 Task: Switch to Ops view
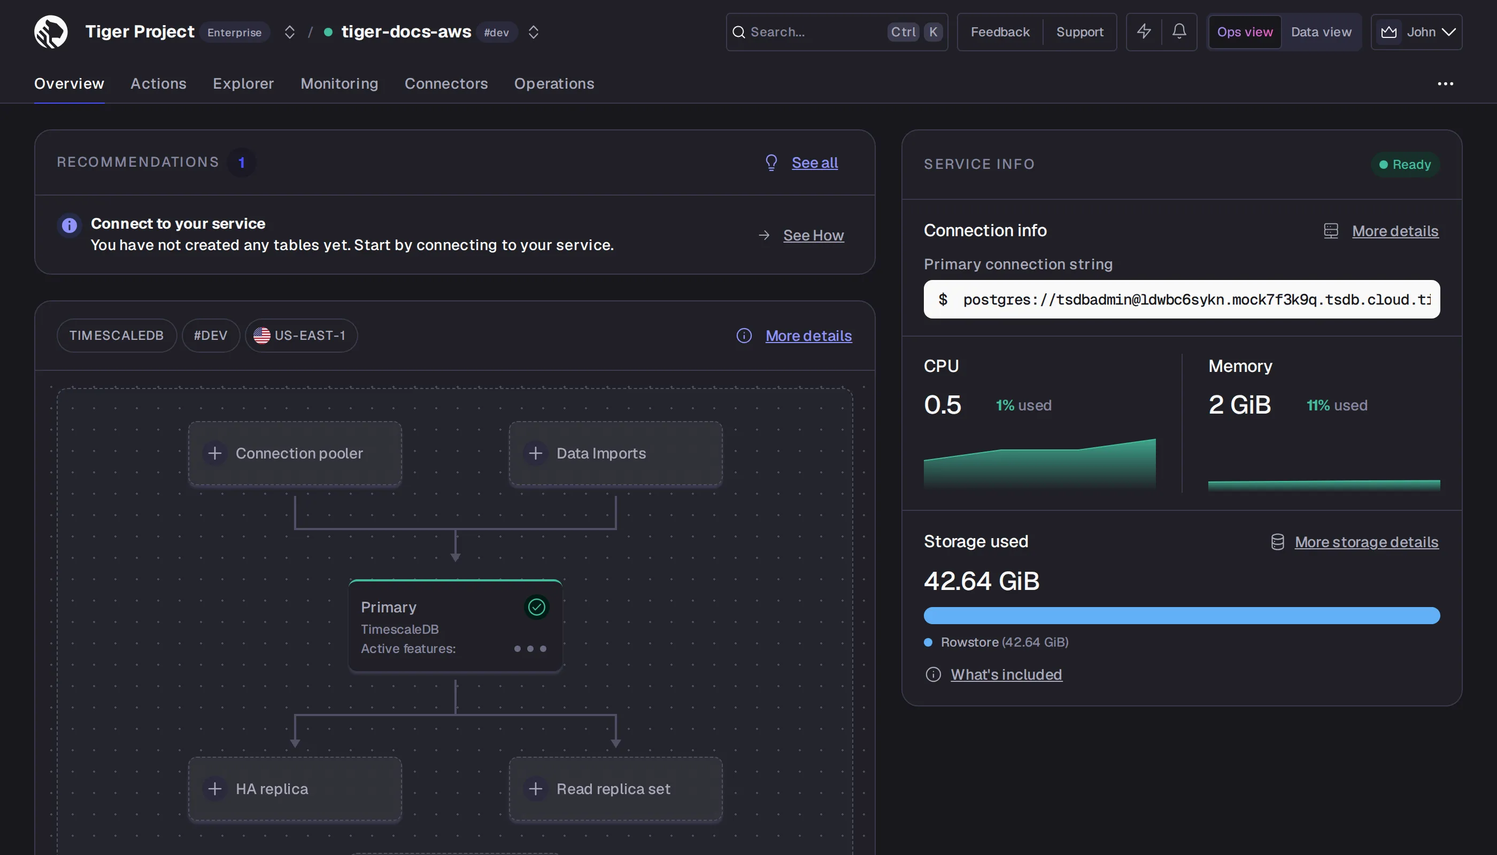coord(1244,32)
